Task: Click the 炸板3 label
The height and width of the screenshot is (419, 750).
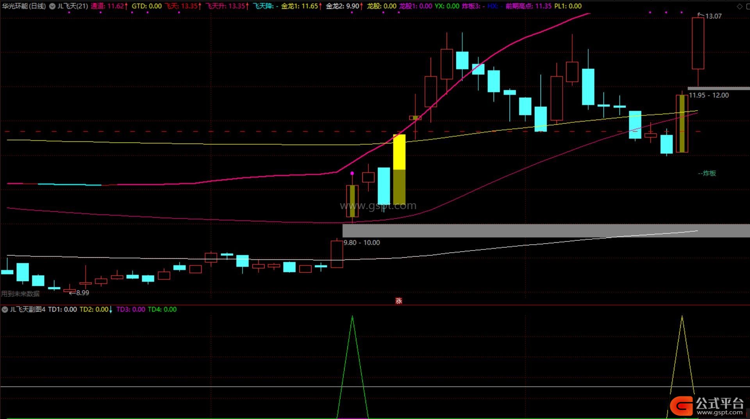Action: click(x=471, y=6)
